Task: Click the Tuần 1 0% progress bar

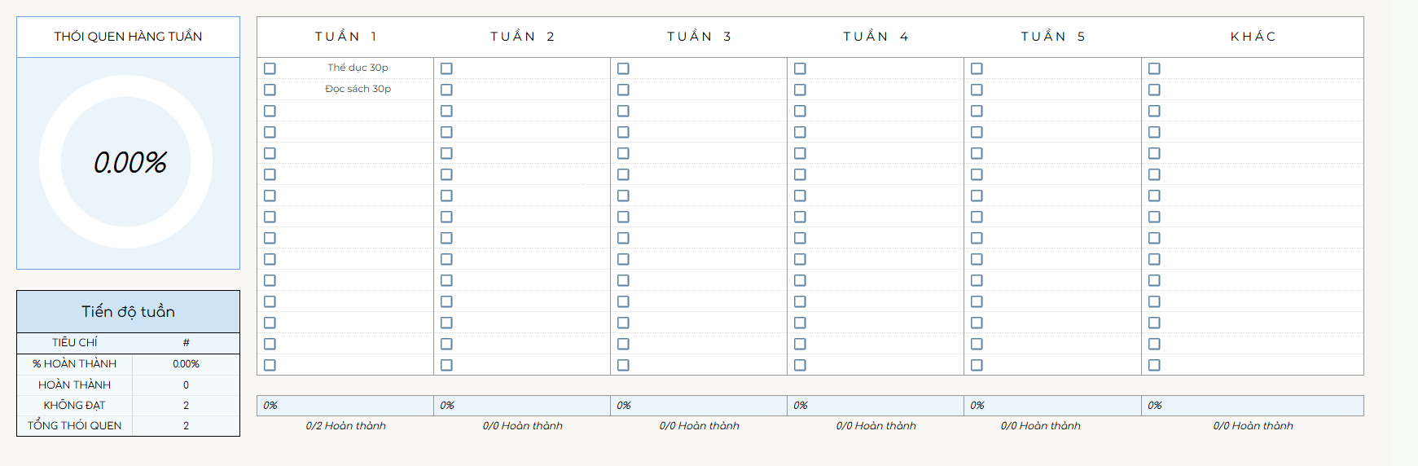Action: pyautogui.click(x=345, y=406)
